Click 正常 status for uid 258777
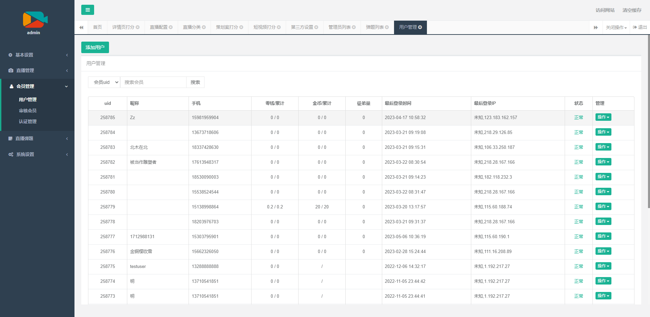 coord(579,236)
